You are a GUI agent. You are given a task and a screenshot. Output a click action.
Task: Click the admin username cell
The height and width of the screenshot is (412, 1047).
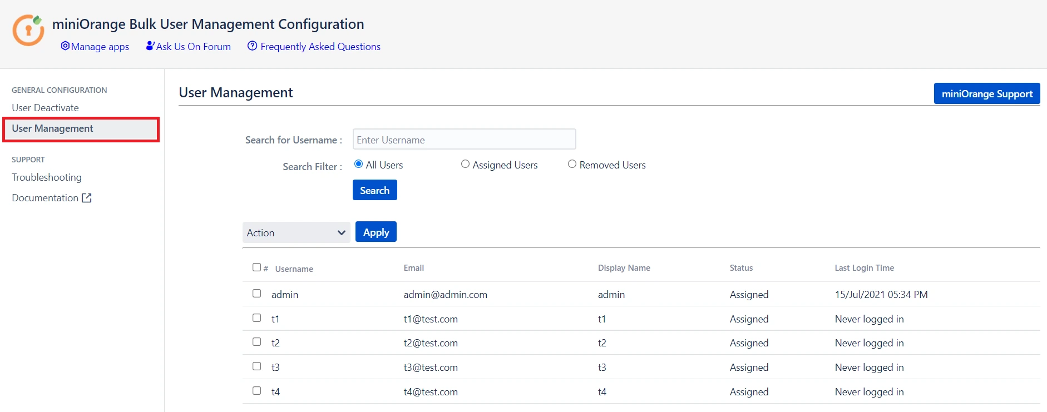(285, 295)
